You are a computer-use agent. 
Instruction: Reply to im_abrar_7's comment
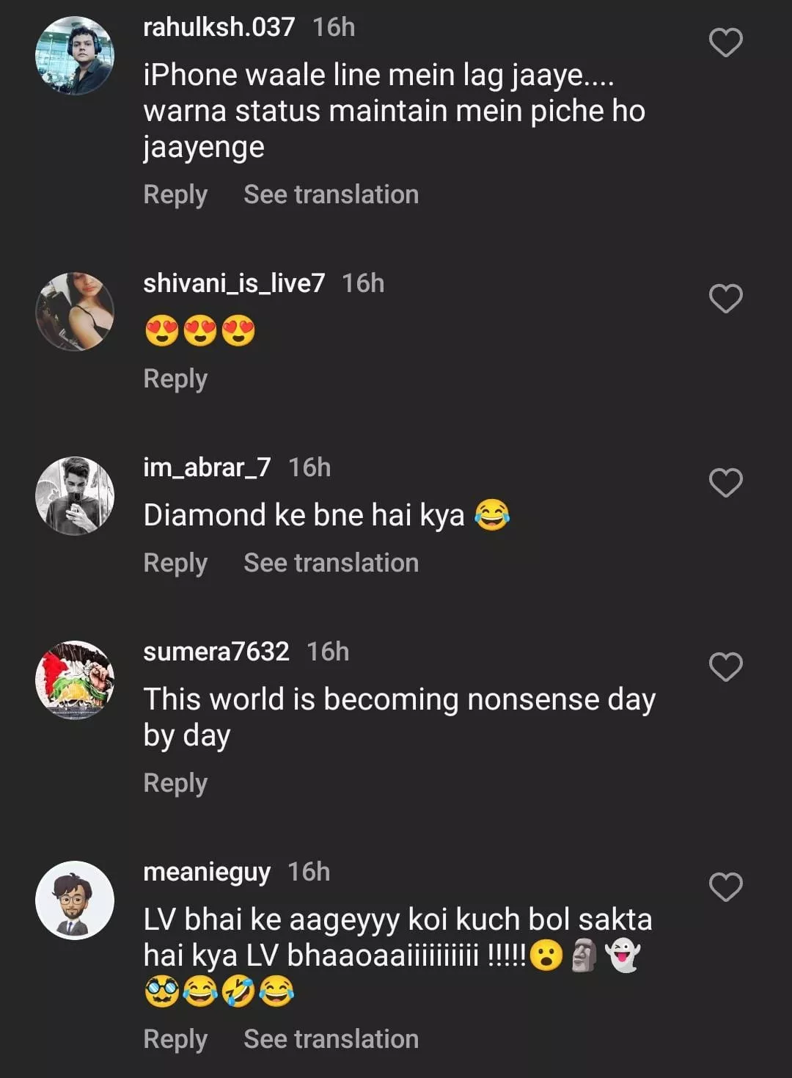point(175,563)
